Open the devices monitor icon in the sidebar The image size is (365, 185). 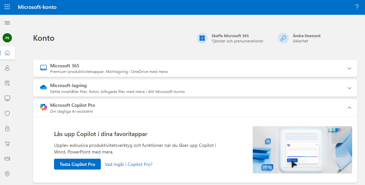(7, 98)
